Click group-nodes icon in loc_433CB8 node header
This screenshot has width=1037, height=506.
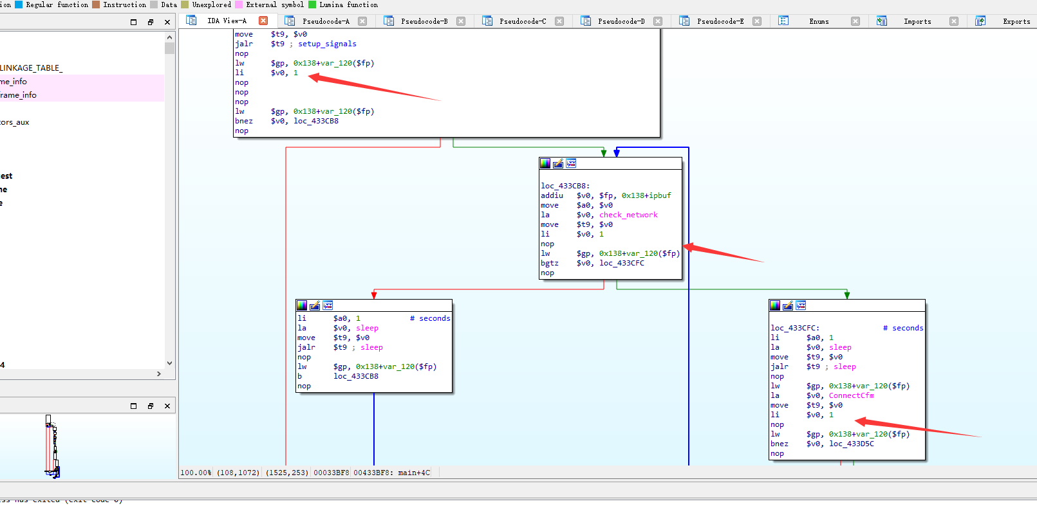(571, 163)
